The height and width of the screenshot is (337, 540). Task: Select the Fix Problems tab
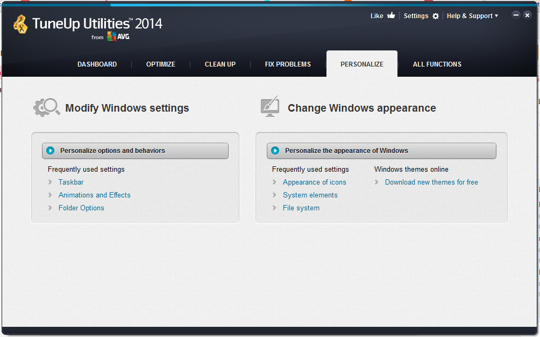(x=288, y=64)
